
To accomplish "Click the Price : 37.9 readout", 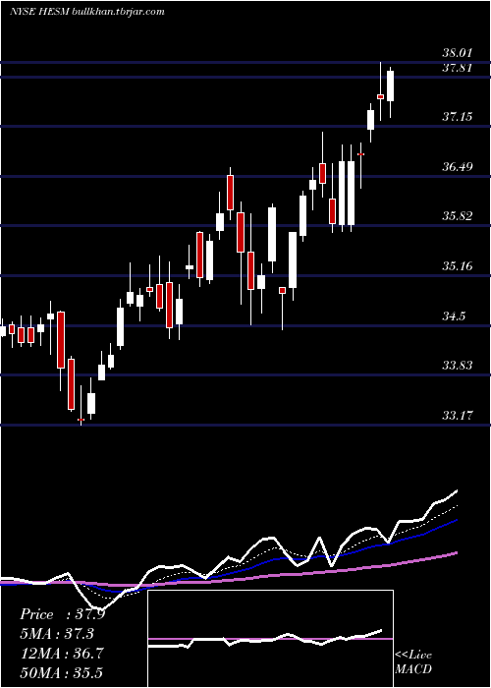I will (x=62, y=614).
